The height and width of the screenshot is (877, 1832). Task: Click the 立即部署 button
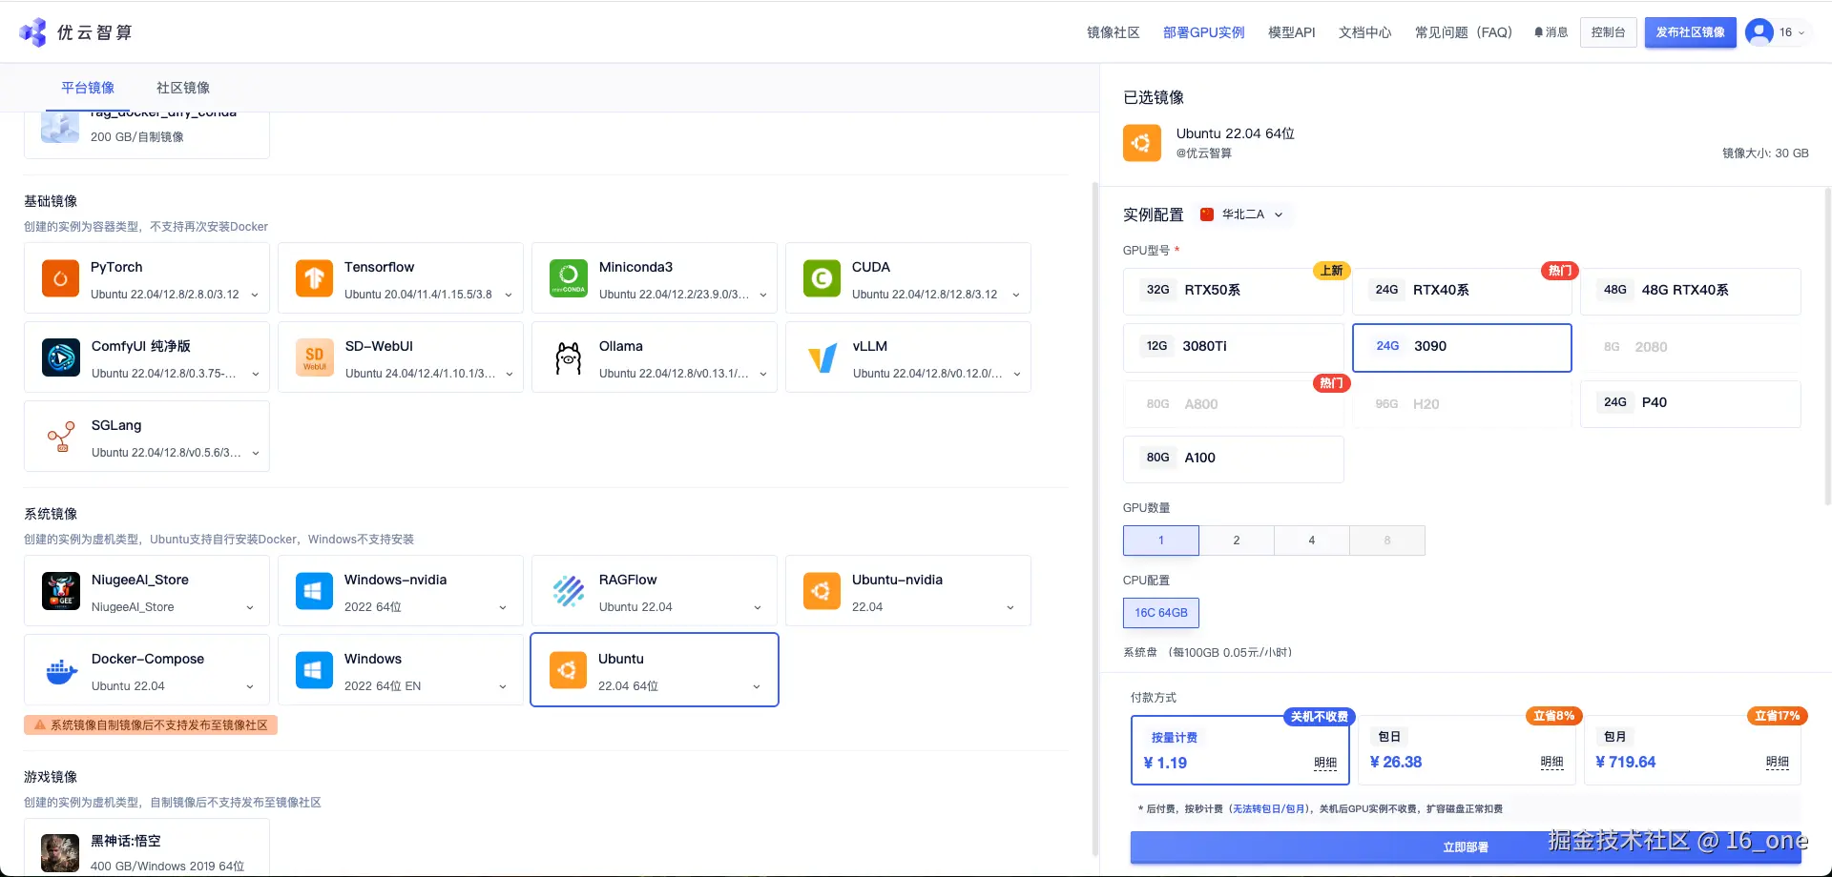pos(1466,846)
